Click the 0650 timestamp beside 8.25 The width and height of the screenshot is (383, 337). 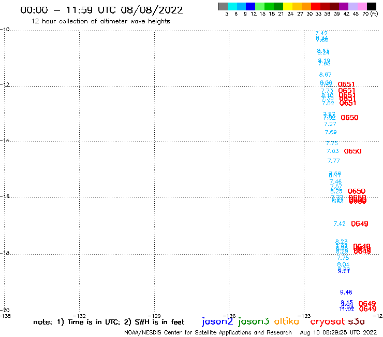357,191
